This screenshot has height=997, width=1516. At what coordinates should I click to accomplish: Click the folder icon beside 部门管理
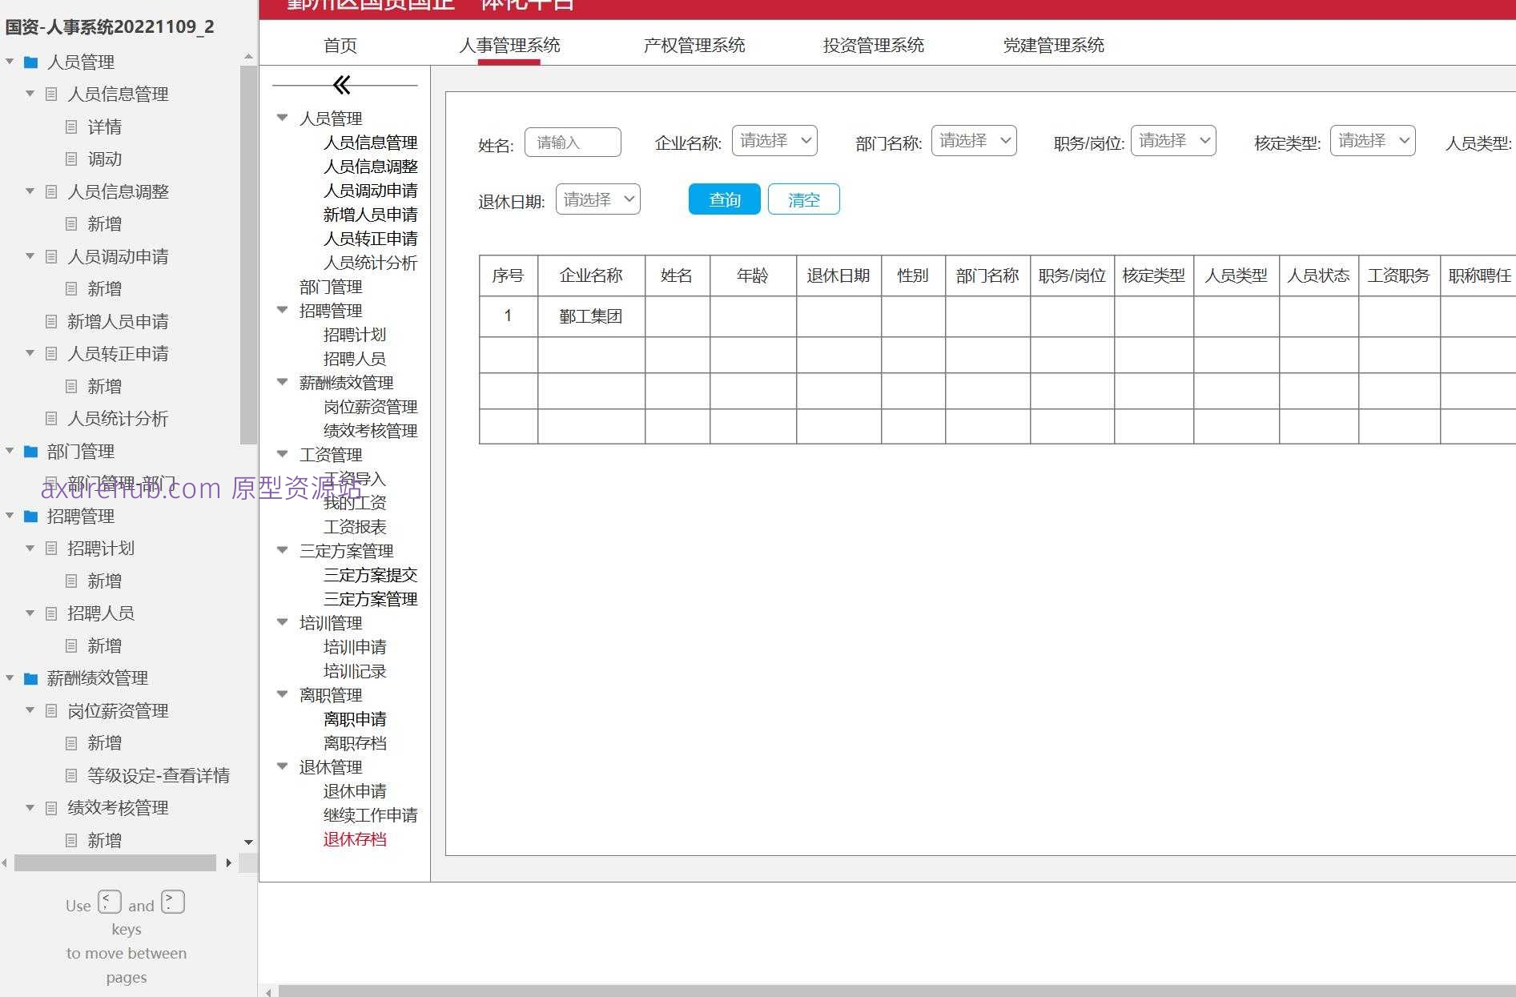(x=30, y=452)
